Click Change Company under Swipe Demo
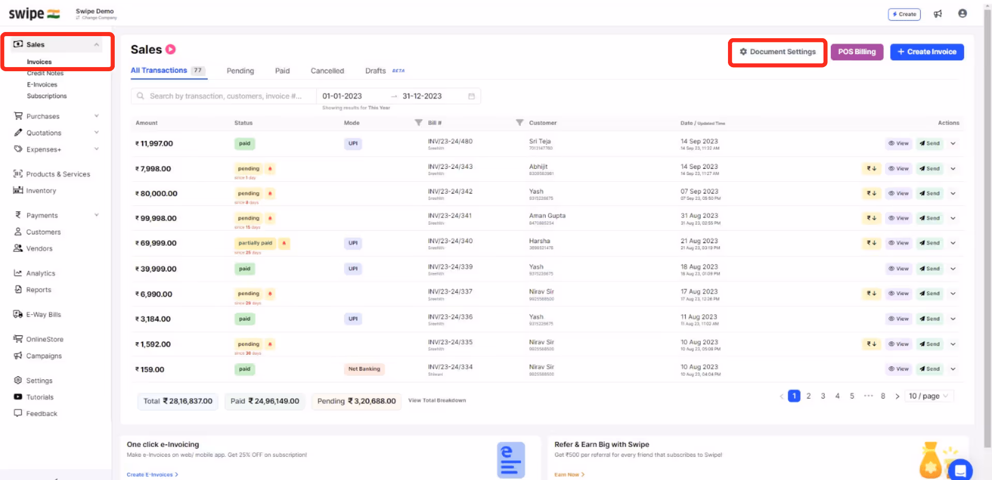Screen dimensions: 992x480 [97, 18]
